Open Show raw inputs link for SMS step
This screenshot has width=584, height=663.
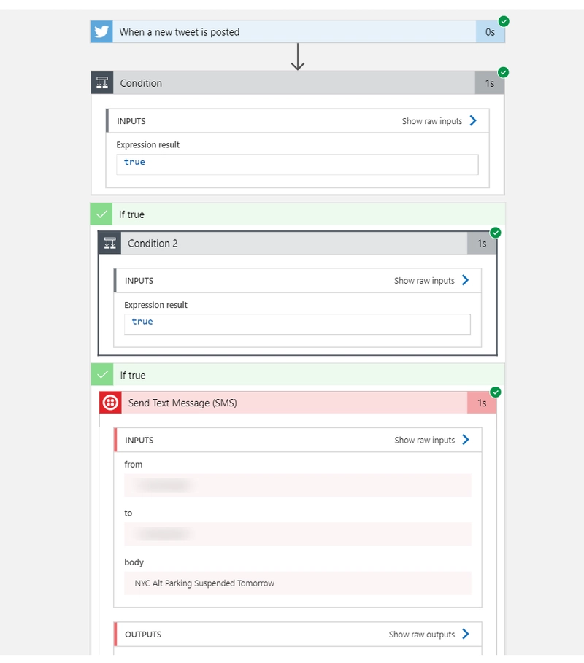[424, 440]
